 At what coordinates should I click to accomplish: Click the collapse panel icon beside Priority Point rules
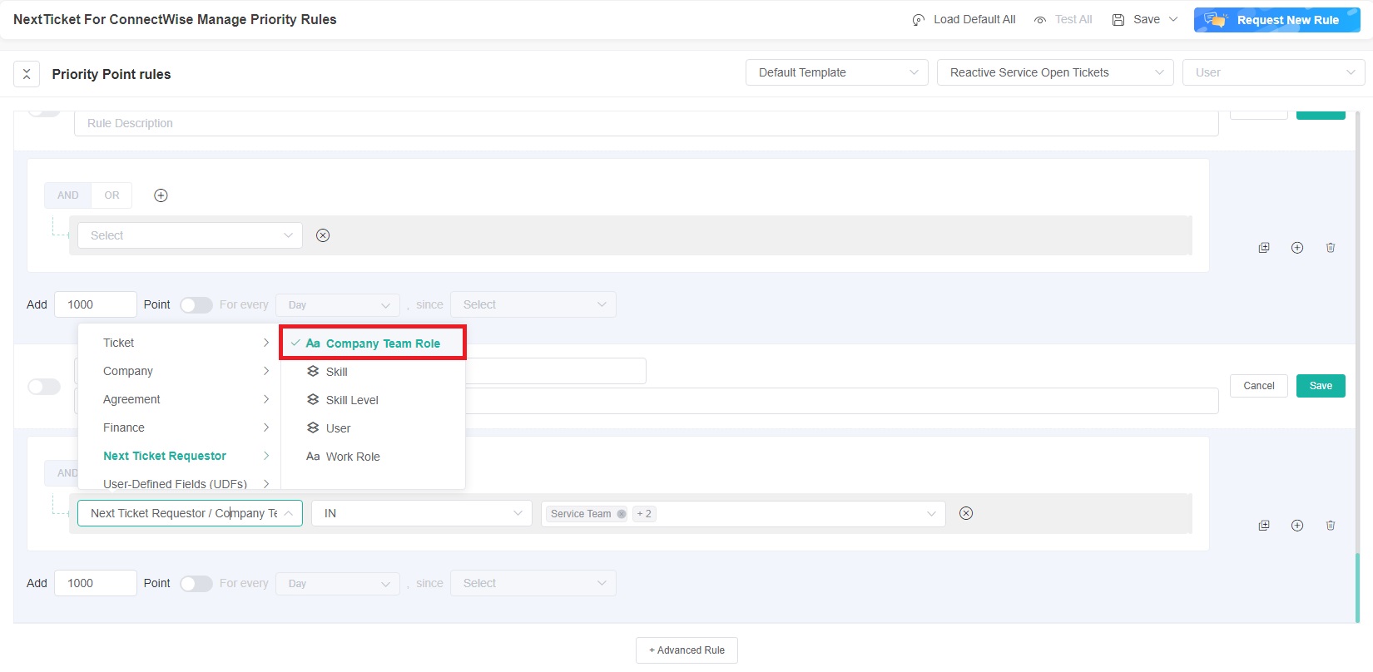[27, 74]
